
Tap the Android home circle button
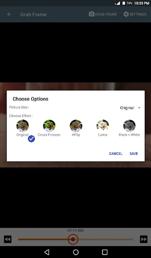[76, 252]
